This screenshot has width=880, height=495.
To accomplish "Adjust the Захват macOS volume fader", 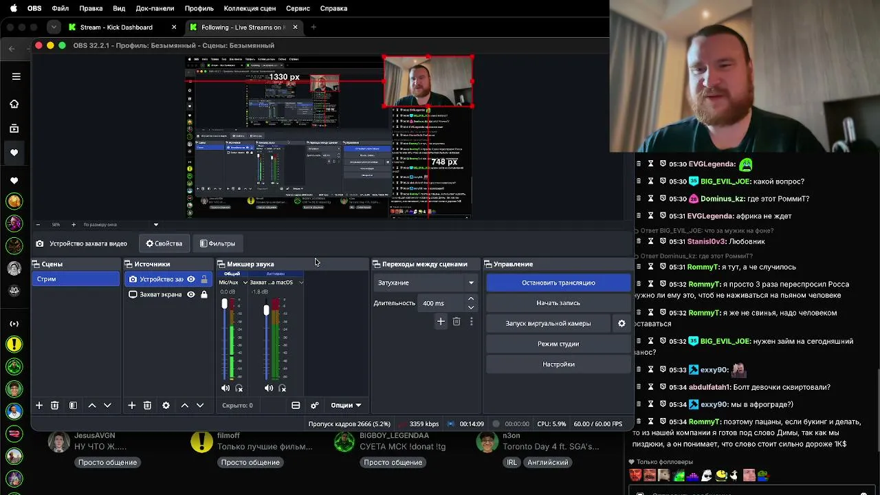I will 267,311.
